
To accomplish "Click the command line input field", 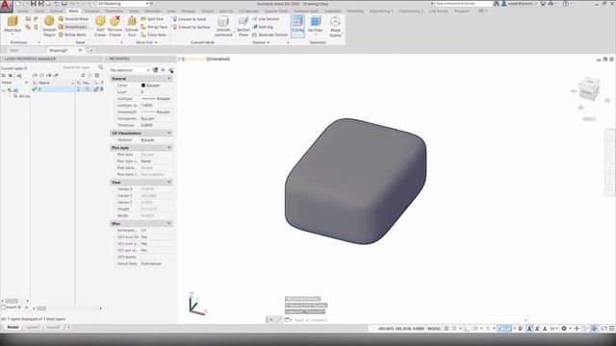I will 408,320.
